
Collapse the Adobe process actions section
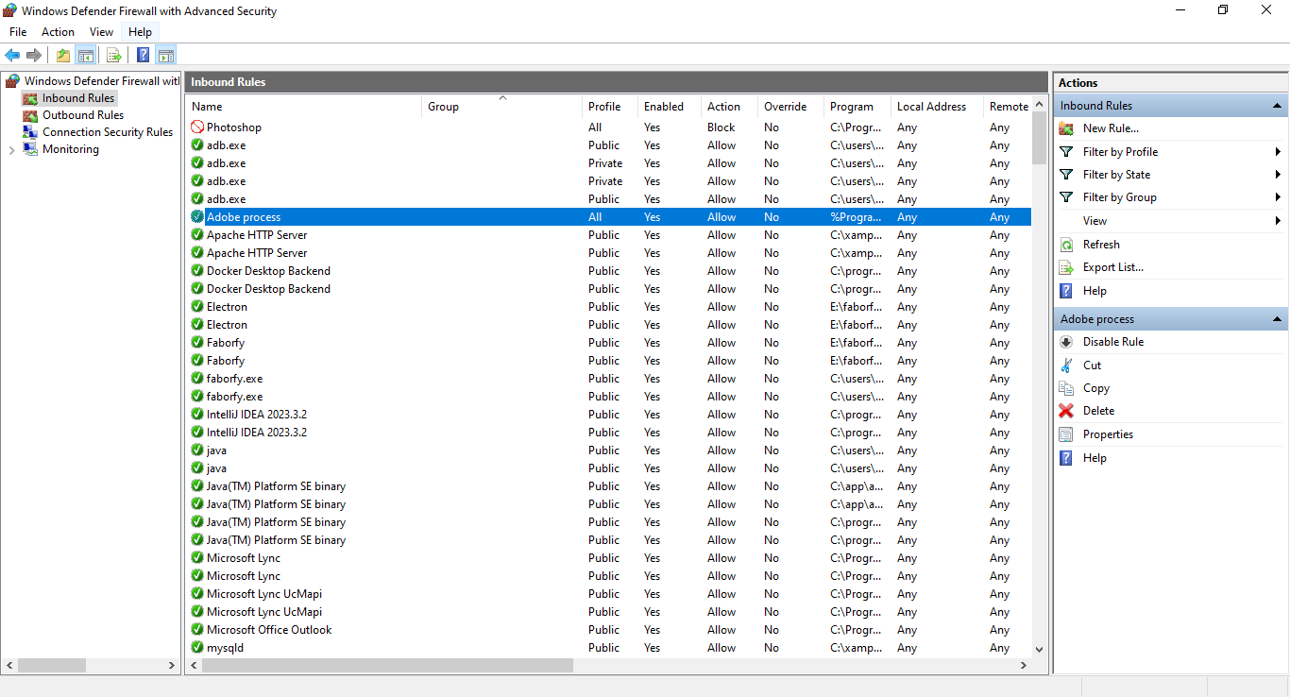pyautogui.click(x=1277, y=319)
